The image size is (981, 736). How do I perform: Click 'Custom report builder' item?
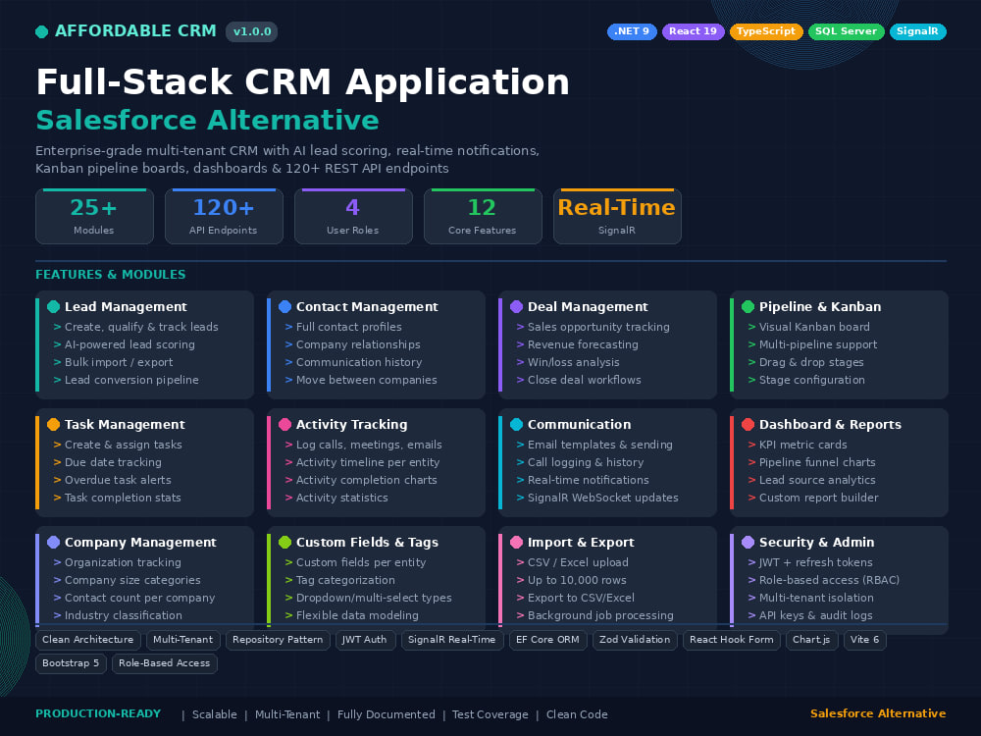(818, 498)
